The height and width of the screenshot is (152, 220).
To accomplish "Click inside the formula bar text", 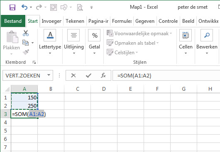I will 166,75.
